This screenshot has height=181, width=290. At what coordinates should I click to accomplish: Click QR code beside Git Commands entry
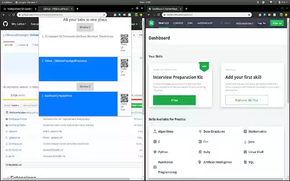(124, 38)
